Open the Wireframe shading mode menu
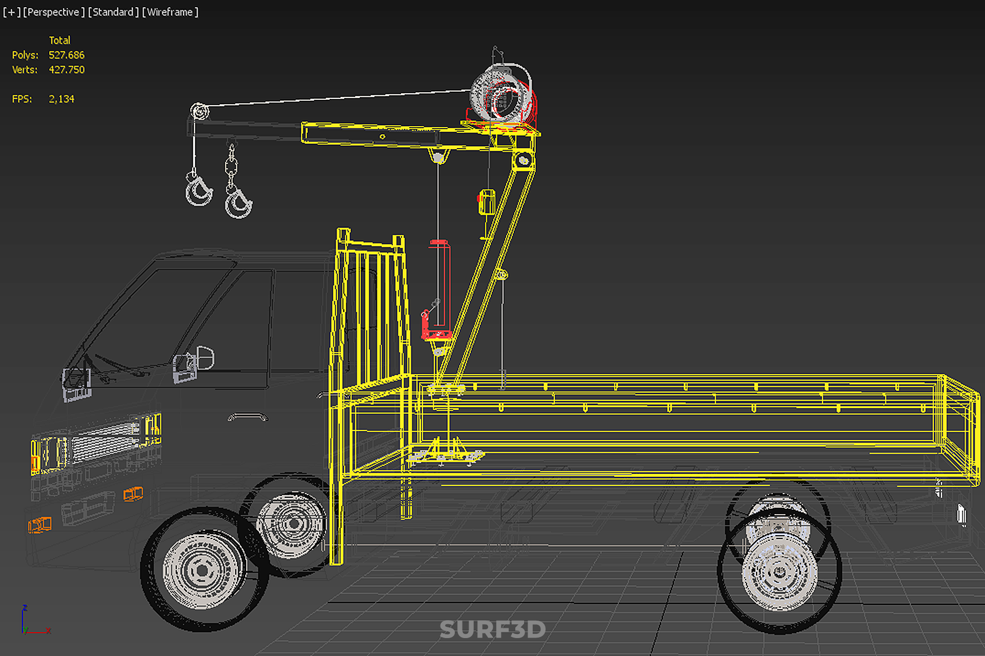Image resolution: width=985 pixels, height=656 pixels. tap(170, 12)
